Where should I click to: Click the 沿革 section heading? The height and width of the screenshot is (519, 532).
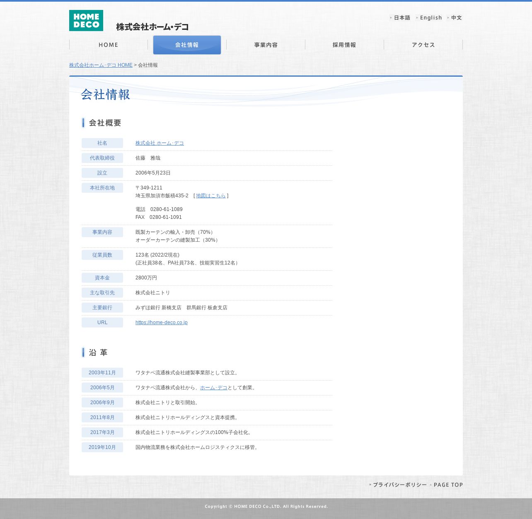(98, 352)
